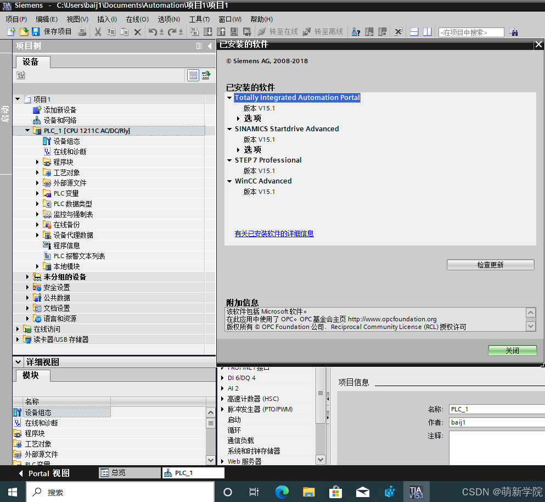Image resolution: width=545 pixels, height=502 pixels.
Task: Click the 作者 field containing baij1
Action: (x=497, y=422)
